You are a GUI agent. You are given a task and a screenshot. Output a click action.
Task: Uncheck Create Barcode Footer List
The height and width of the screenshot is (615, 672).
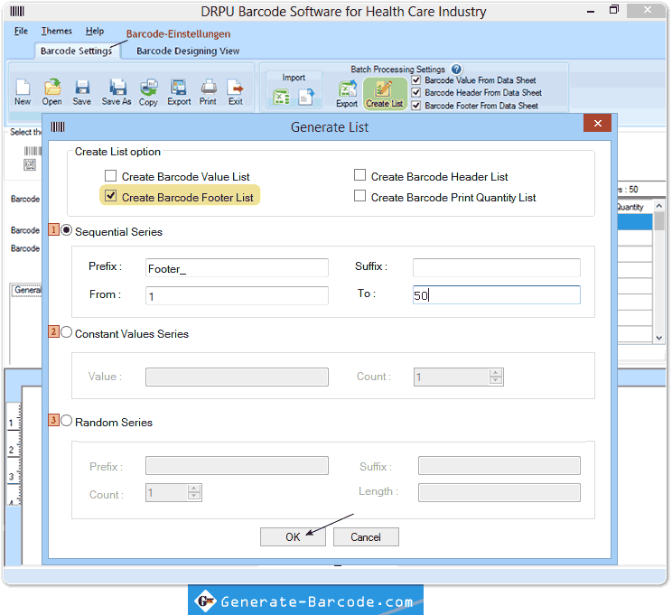click(x=110, y=196)
